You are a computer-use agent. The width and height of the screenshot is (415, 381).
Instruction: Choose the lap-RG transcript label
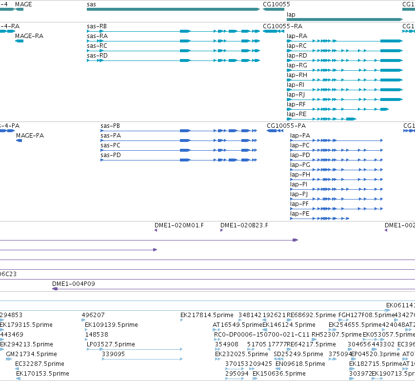click(297, 65)
